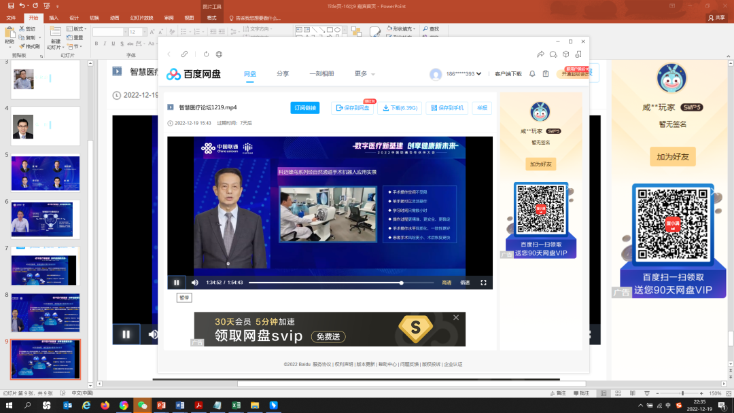Click the cube icon in Netdisk header

coord(566,54)
